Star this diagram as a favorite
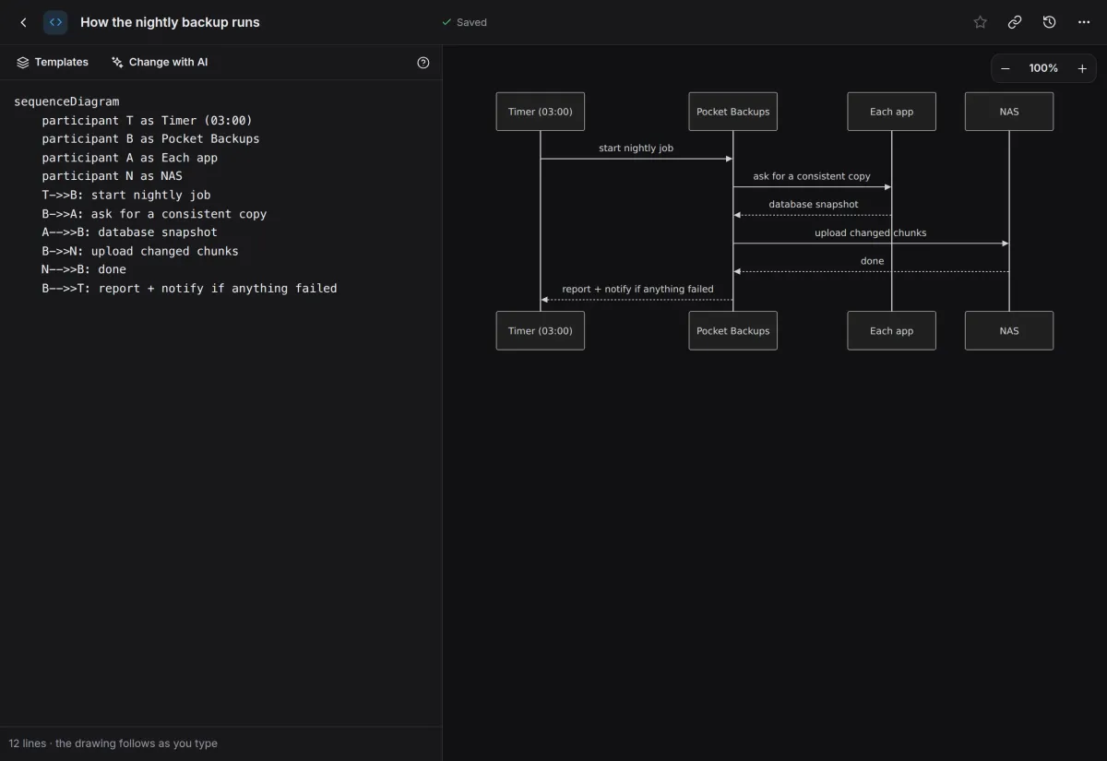Image resolution: width=1107 pixels, height=761 pixels. 980,22
